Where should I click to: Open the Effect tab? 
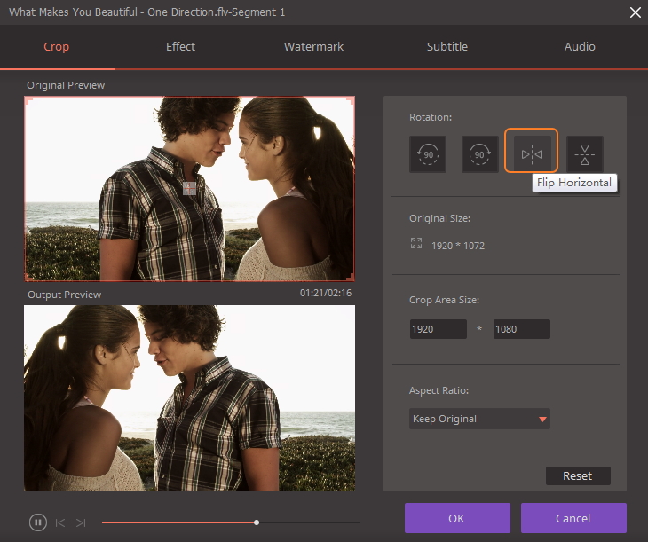pos(180,47)
